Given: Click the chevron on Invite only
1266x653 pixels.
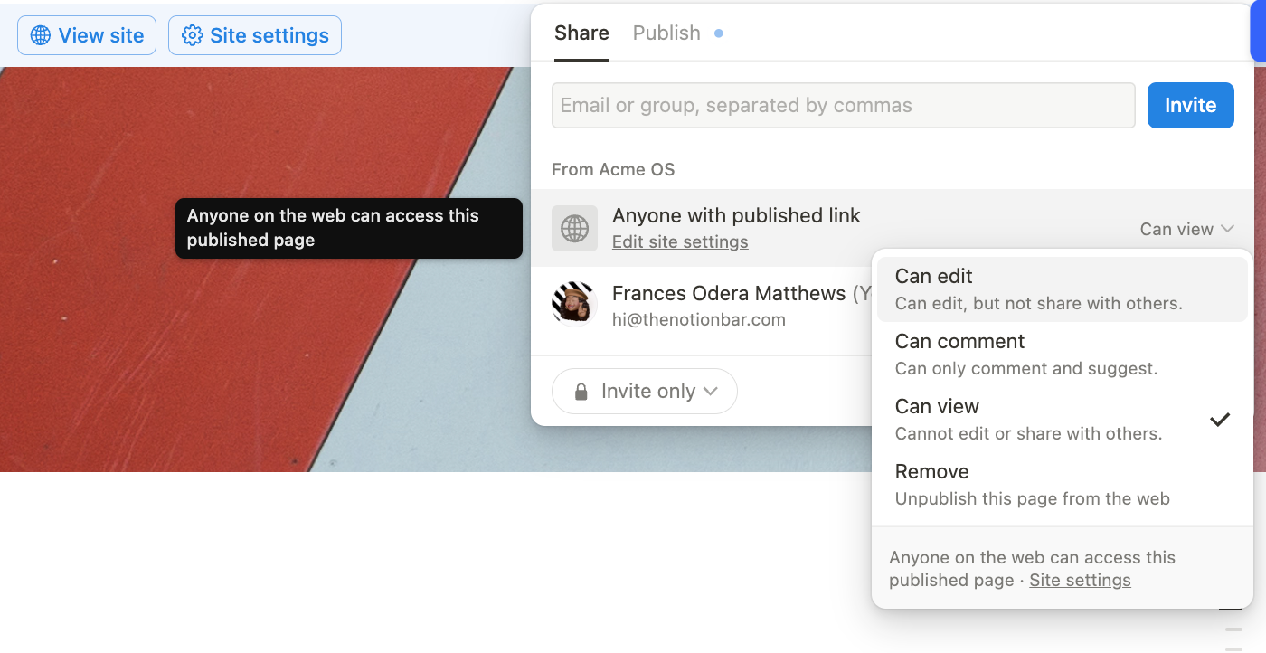Looking at the screenshot, I should 711,392.
